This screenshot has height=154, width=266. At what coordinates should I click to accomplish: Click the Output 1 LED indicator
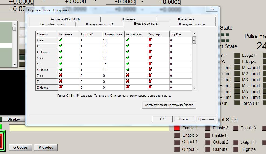coord(177,142)
